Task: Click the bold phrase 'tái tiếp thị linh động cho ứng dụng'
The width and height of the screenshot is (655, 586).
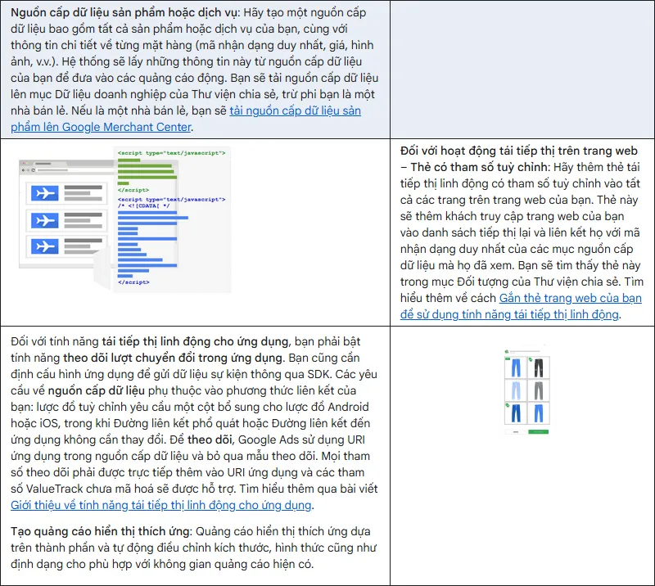Action: click(195, 341)
